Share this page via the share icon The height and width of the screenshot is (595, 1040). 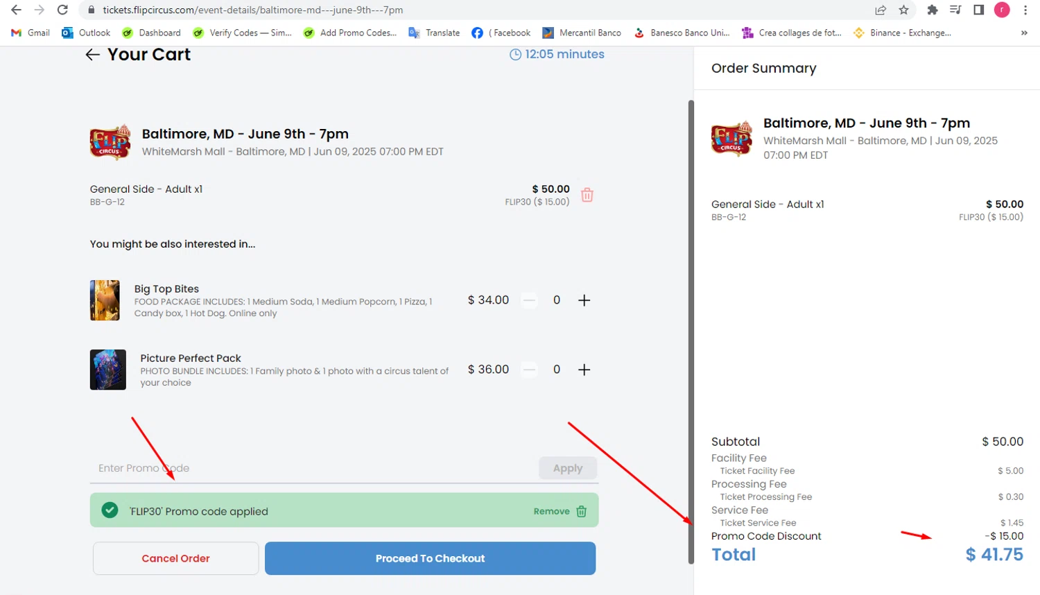[x=881, y=10]
